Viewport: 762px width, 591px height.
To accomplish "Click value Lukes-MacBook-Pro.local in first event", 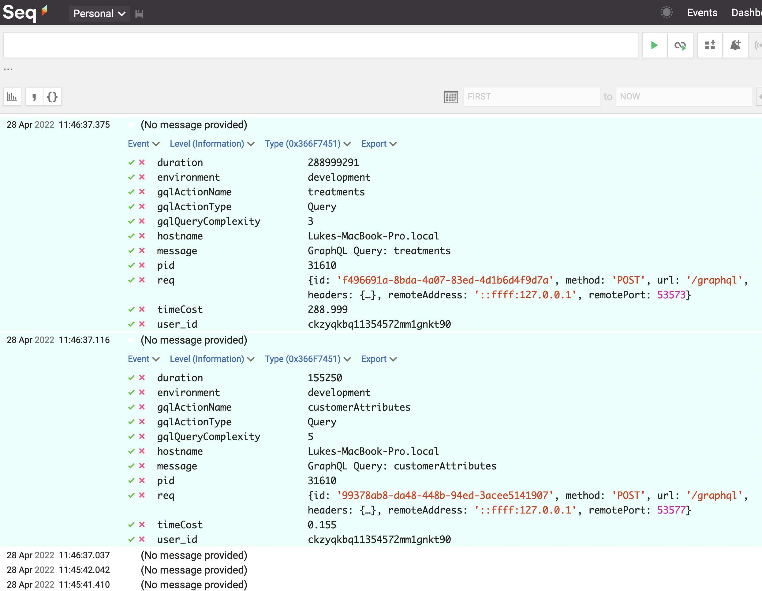I will click(x=373, y=236).
